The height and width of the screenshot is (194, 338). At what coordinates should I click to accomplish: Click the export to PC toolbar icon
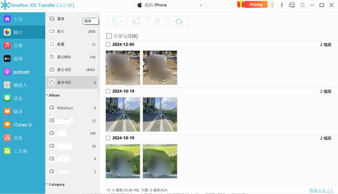tap(136, 22)
